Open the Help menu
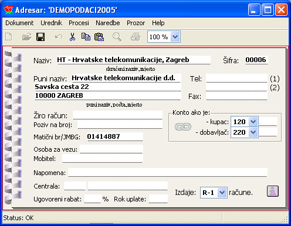This screenshot has width=291, height=226. tap(158, 23)
